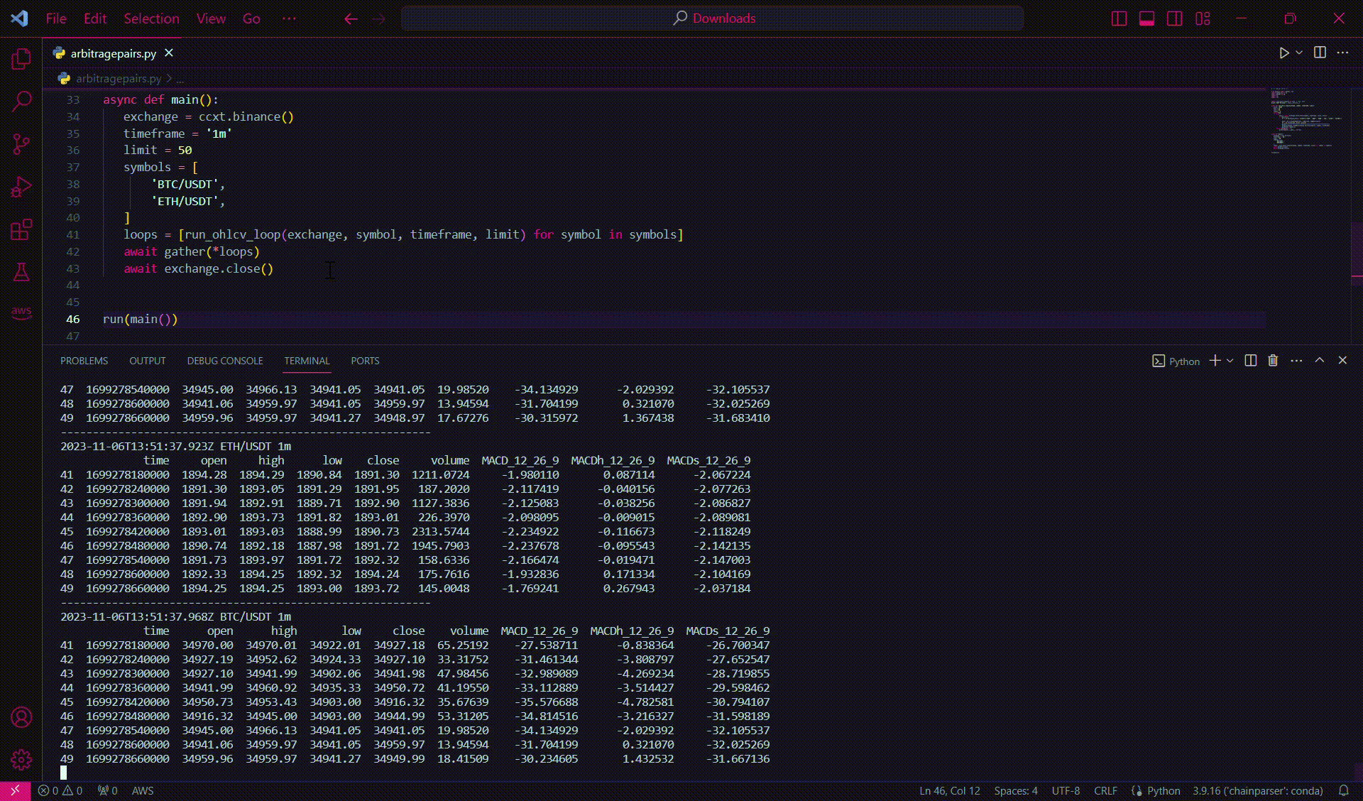
Task: Click line 46 run(main()) code
Action: 140,319
